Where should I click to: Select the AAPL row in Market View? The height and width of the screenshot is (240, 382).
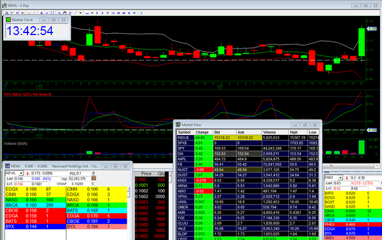click(x=248, y=159)
